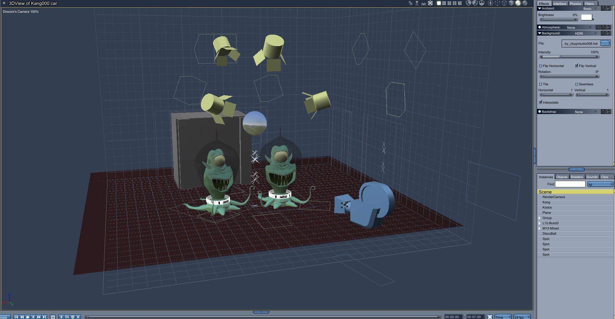The image size is (615, 319).
Task: Save the Background preset with the disk icon
Action: (x=603, y=33)
